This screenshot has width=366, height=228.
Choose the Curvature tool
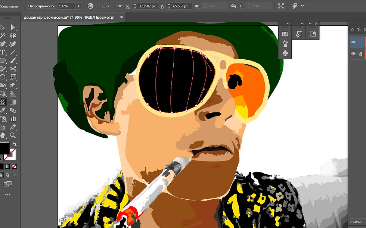point(13,44)
